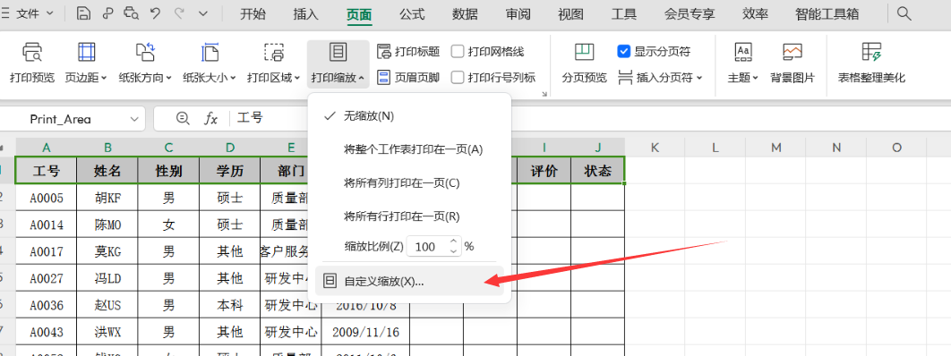951x356 pixels.
Task: Open the Theme (主题) dropdown
Action: point(743,63)
